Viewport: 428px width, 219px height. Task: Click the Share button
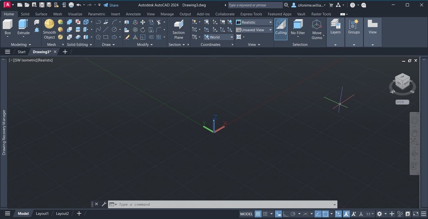(111, 5)
